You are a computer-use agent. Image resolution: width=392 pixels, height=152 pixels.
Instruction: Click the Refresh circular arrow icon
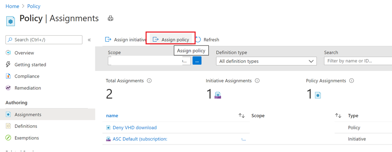pyautogui.click(x=198, y=40)
